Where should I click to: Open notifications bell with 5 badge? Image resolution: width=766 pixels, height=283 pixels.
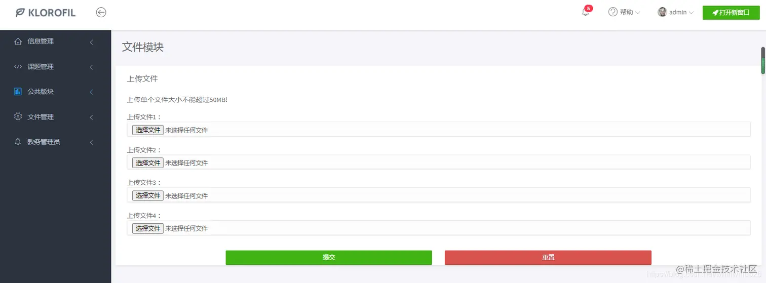[586, 11]
